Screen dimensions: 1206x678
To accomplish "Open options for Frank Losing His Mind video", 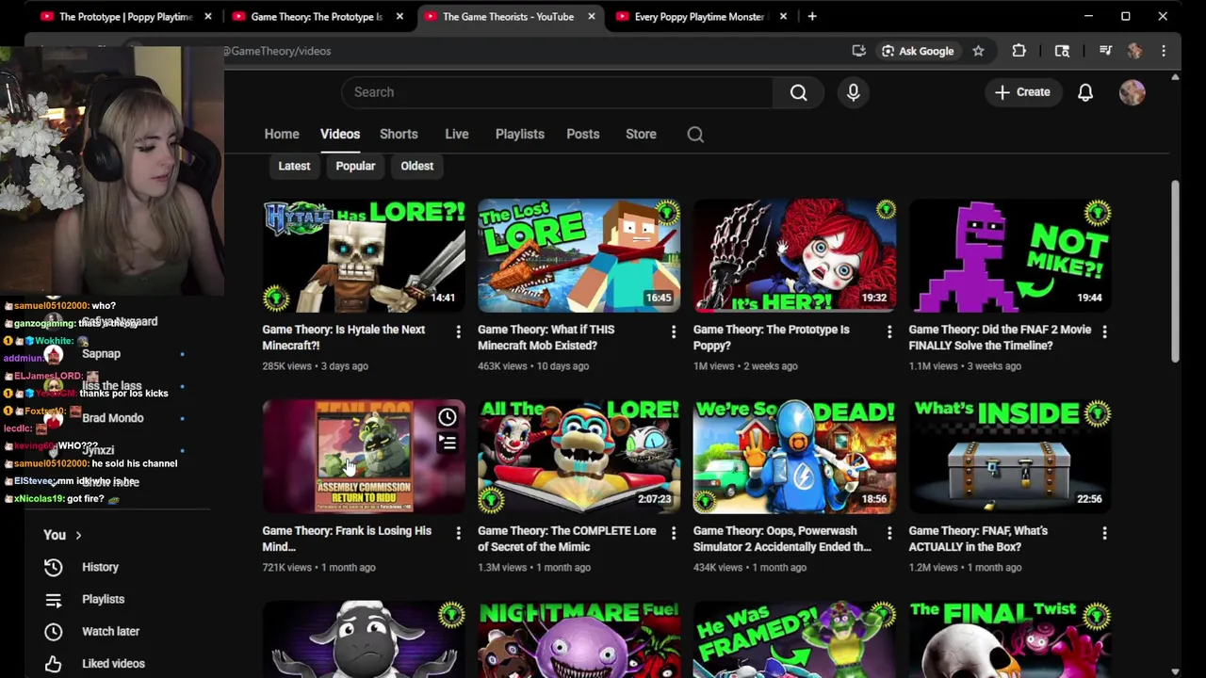I will coord(458,533).
